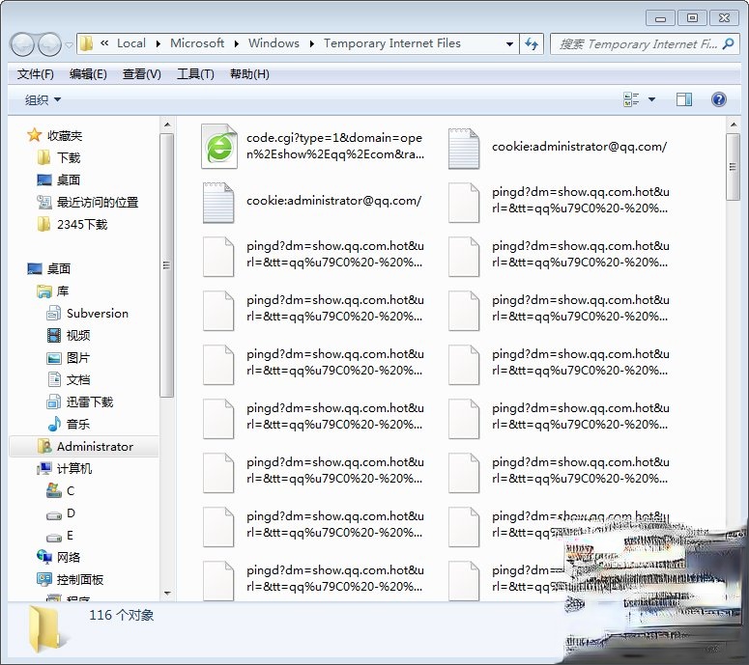The image size is (749, 665).
Task: Open the address bar history dropdown
Action: point(509,43)
